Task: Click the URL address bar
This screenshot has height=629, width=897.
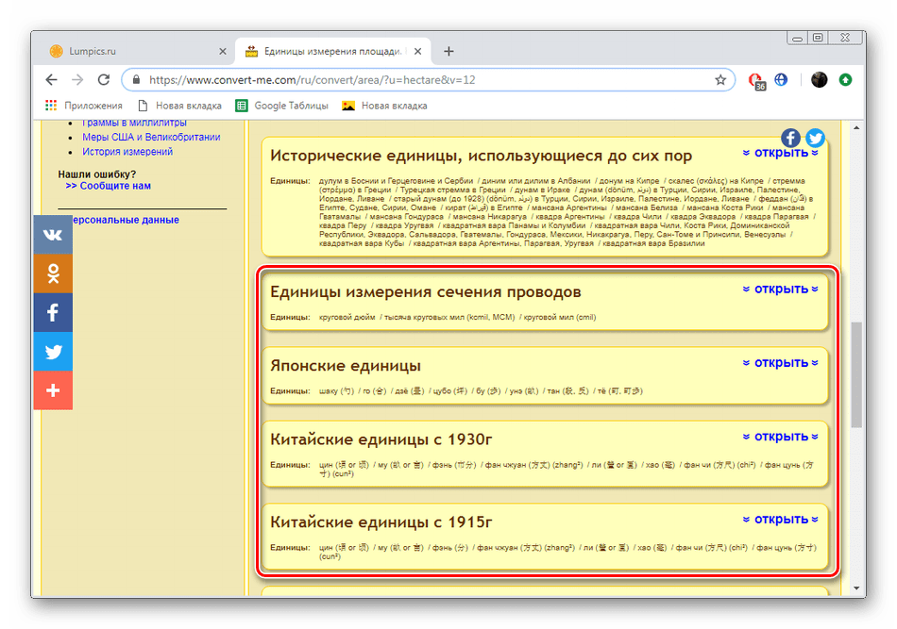Action: click(x=426, y=80)
